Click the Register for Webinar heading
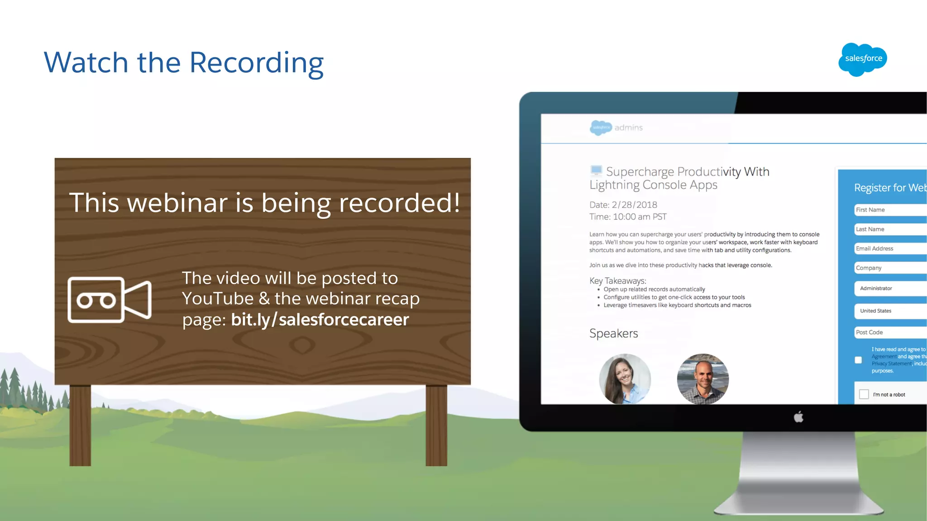Viewport: 927px width, 521px height. click(x=890, y=188)
